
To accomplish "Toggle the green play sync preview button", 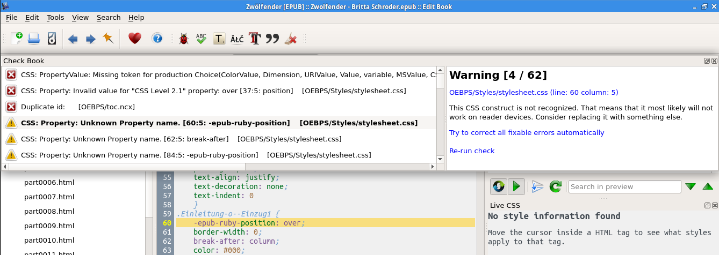I will (516, 186).
